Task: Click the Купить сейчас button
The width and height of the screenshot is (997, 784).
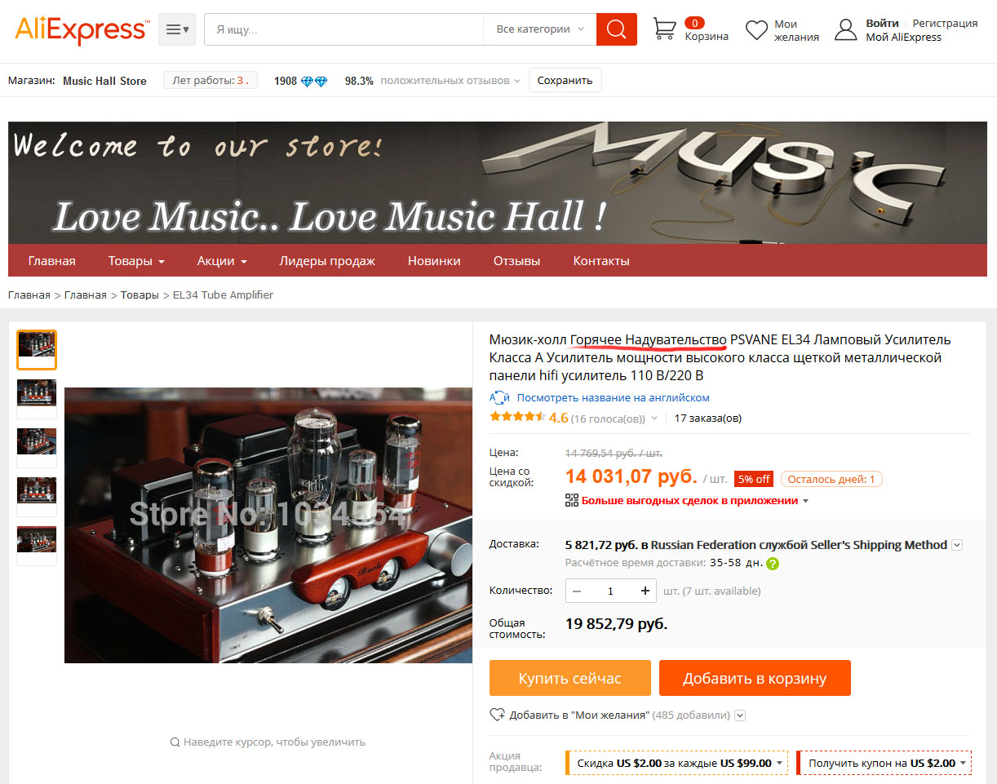Action: coord(570,678)
